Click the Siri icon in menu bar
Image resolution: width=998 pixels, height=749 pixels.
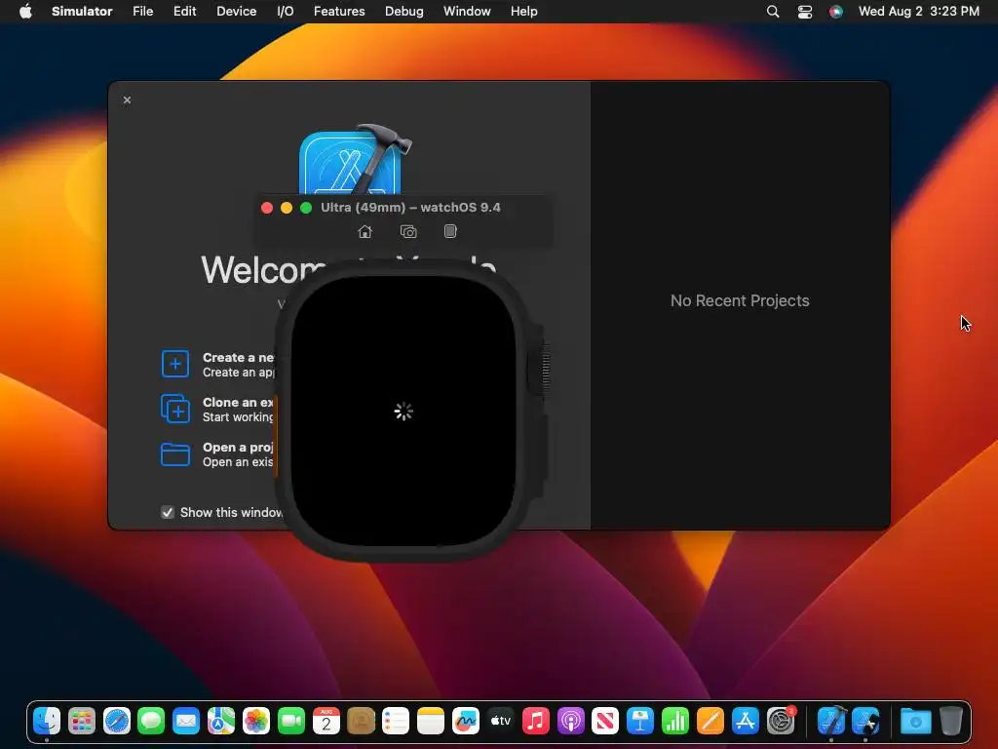click(835, 11)
